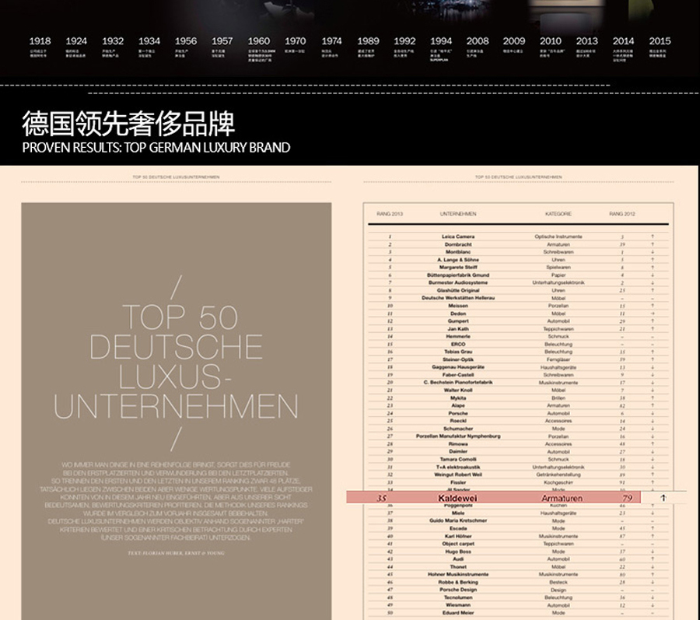Click 'Robbe & Berking' in the table
700x620 pixels.
(x=458, y=583)
